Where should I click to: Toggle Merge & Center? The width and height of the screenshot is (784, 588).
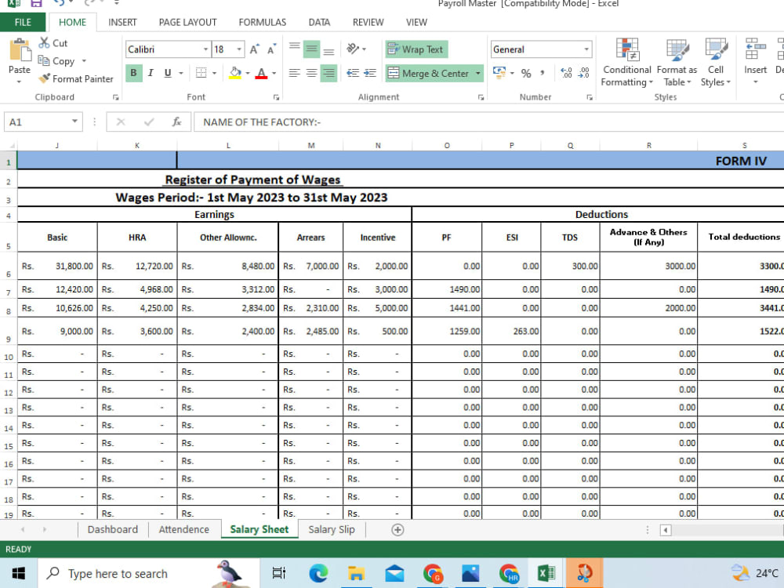[x=429, y=73]
